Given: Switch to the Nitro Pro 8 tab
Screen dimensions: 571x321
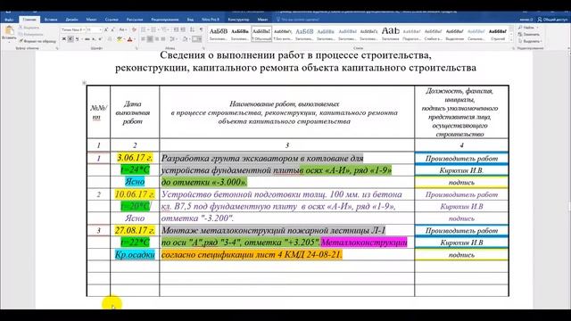Looking at the screenshot, I should [211, 20].
